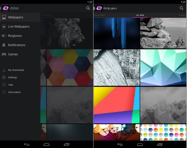Open the Help entry

coord(20,85)
